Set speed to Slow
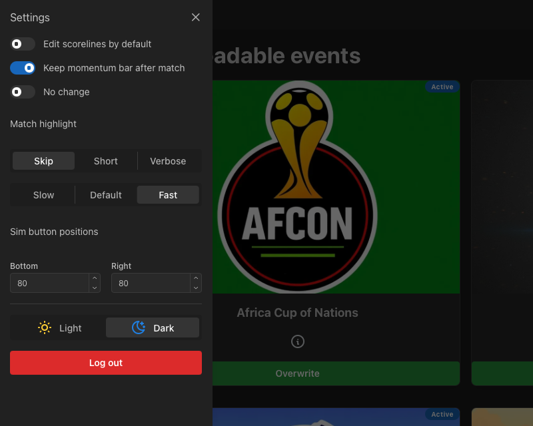 (43, 195)
